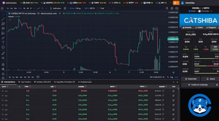Open go to date calendar icon
The width and height of the screenshot is (219, 121).
pos(38,77)
